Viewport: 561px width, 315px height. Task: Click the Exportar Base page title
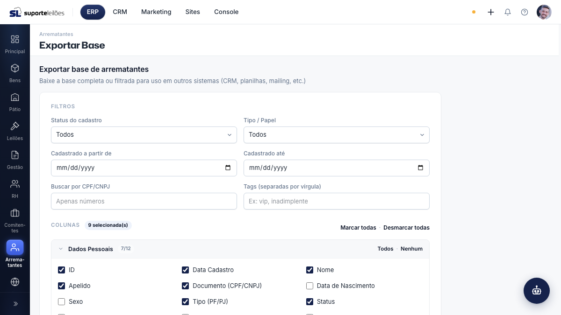click(72, 45)
